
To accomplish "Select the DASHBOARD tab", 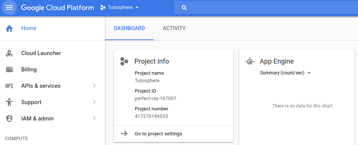I will (x=129, y=28).
